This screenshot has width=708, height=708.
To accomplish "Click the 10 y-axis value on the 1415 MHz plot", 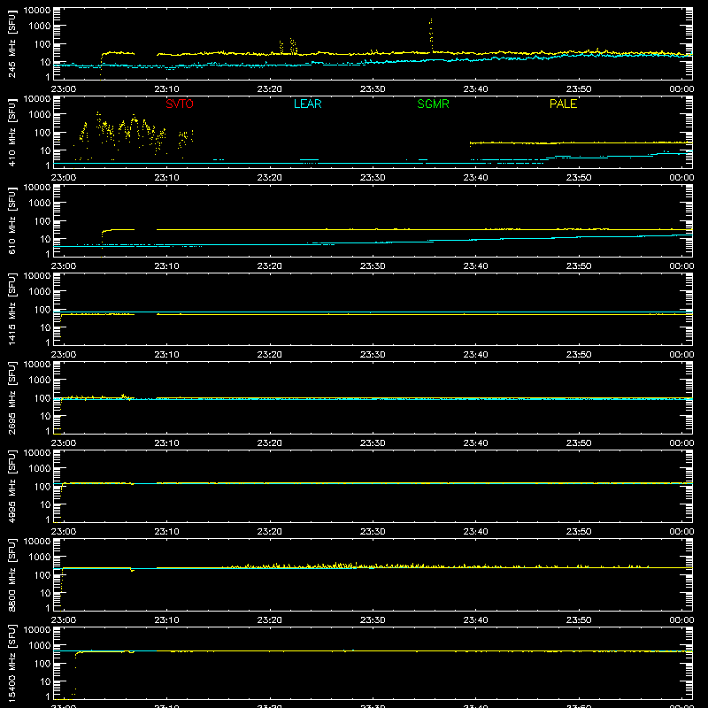I will pos(45,327).
